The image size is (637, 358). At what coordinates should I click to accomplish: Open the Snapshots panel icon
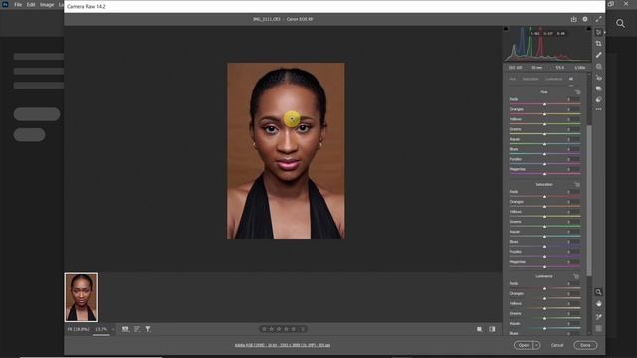[599, 89]
